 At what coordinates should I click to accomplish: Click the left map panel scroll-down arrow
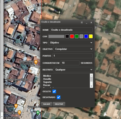2,117
